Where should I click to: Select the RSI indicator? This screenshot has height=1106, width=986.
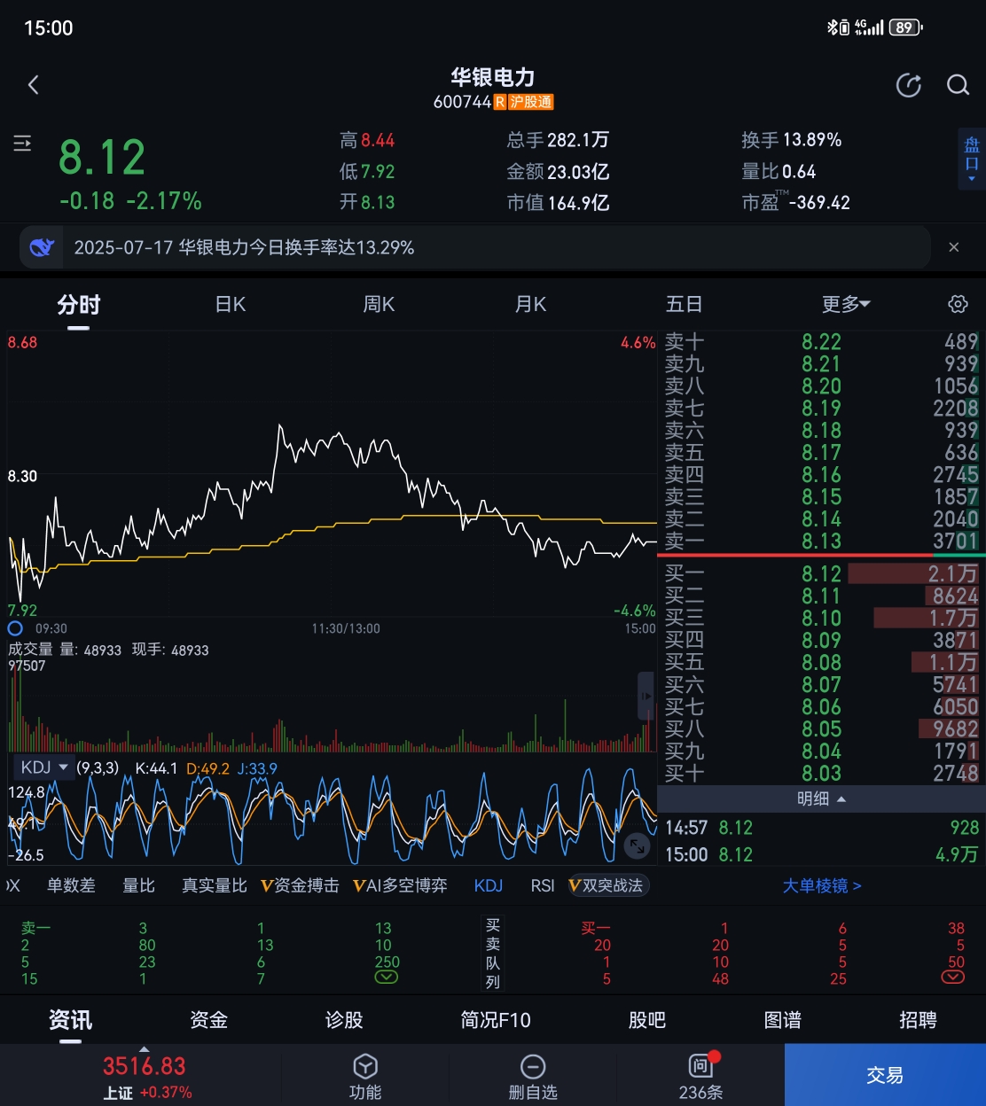[543, 885]
